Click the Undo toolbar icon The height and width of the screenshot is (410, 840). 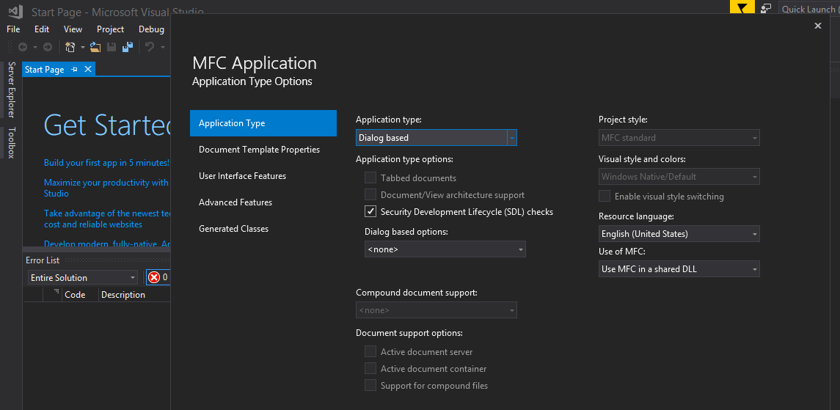(150, 47)
